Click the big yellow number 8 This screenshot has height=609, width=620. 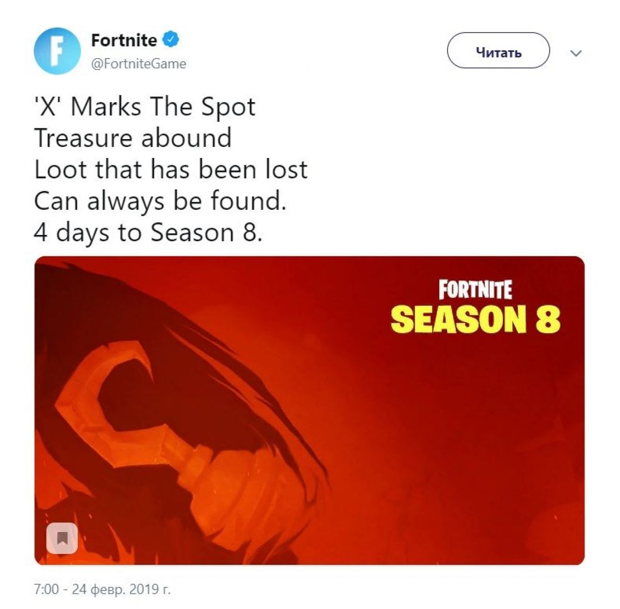point(547,319)
